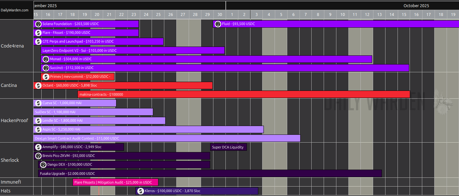This screenshot has width=459, height=196.
Task: Select the Cantina platform row label
Action: click(9, 85)
